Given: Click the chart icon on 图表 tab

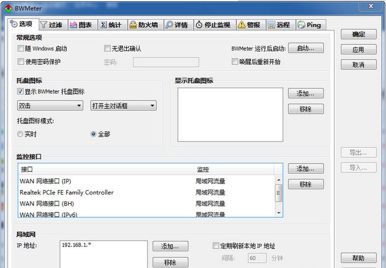Looking at the screenshot, I should [x=73, y=25].
